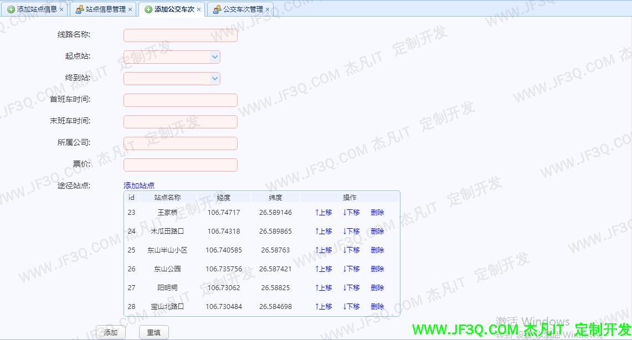Move 东山公园 down using its 下移 link
632x340 pixels.
coord(351,269)
